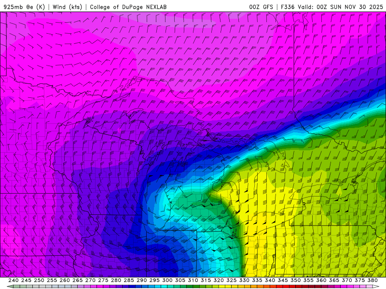This screenshot has height=289, width=386.
Task: Click the 240 value on color scale
Action: pos(14,280)
